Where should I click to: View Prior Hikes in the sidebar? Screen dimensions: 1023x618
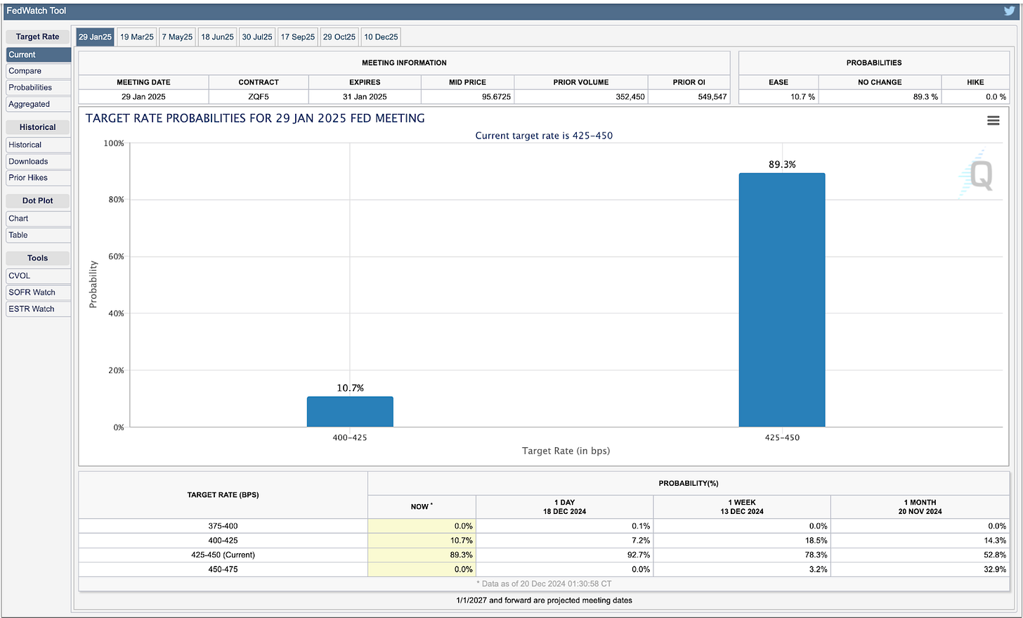tap(39, 178)
